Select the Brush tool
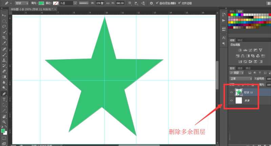271x146 pixels. 4,55
